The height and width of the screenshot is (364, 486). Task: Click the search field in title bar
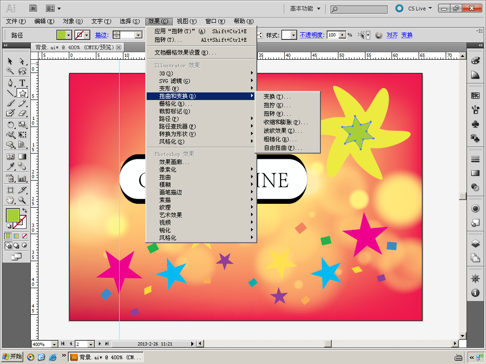[359, 9]
